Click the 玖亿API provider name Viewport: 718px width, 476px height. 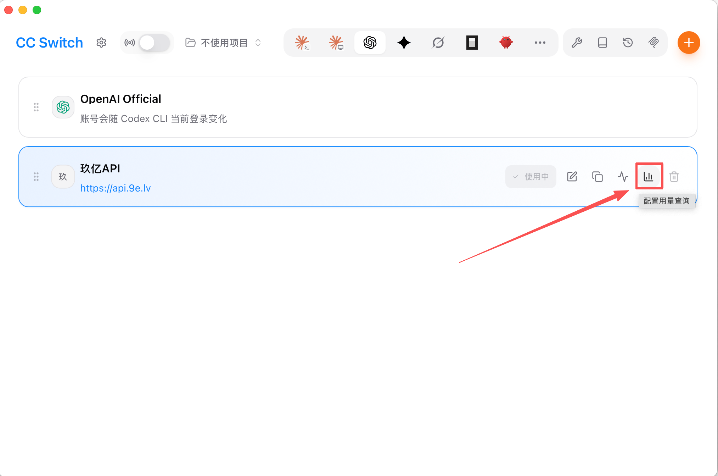pyautogui.click(x=100, y=168)
